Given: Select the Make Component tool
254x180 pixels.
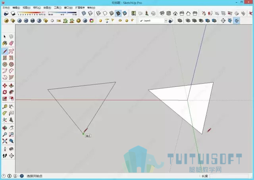Looking at the screenshot, I should click(11, 37).
